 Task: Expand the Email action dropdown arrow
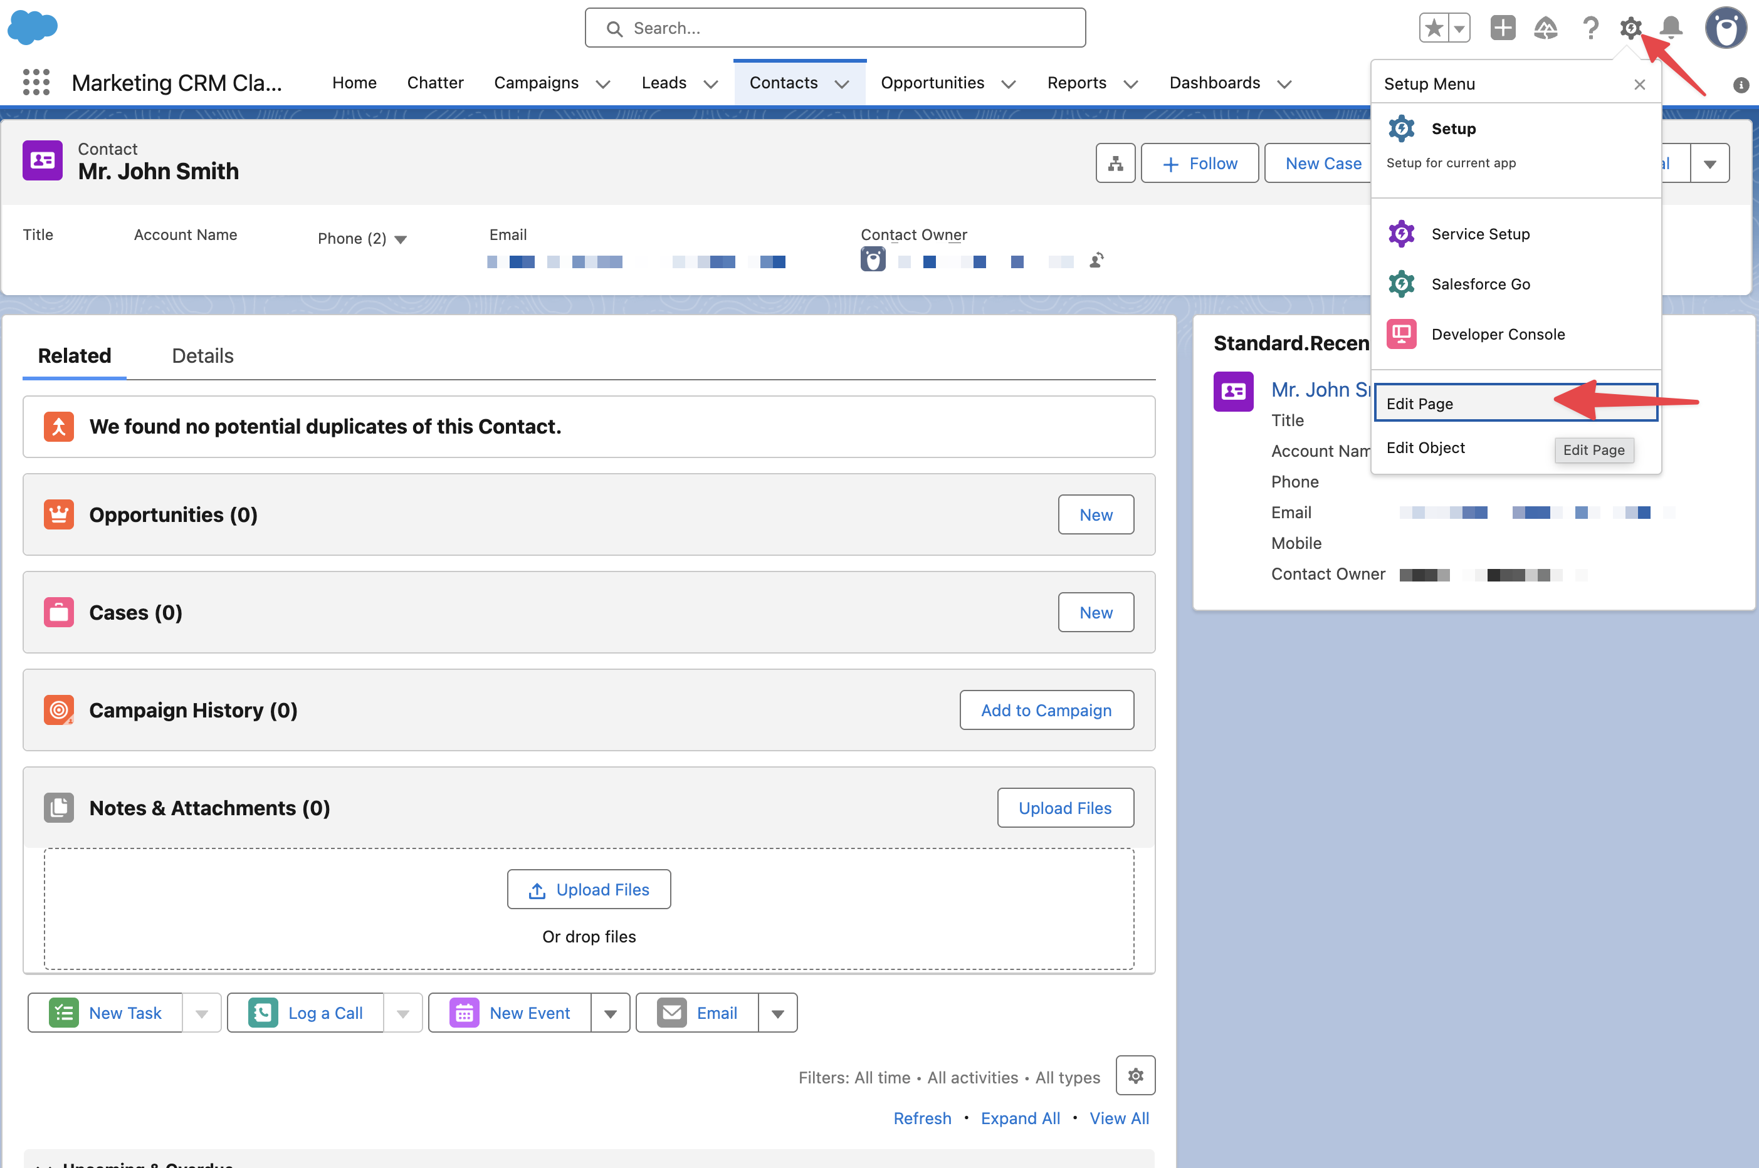778,1013
